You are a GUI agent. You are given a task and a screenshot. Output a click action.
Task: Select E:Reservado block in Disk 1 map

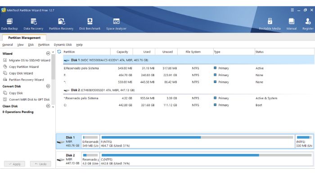(x=90, y=141)
